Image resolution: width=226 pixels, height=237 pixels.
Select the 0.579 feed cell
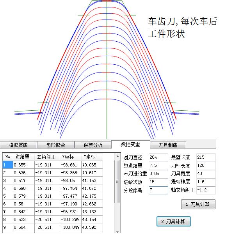(24, 196)
